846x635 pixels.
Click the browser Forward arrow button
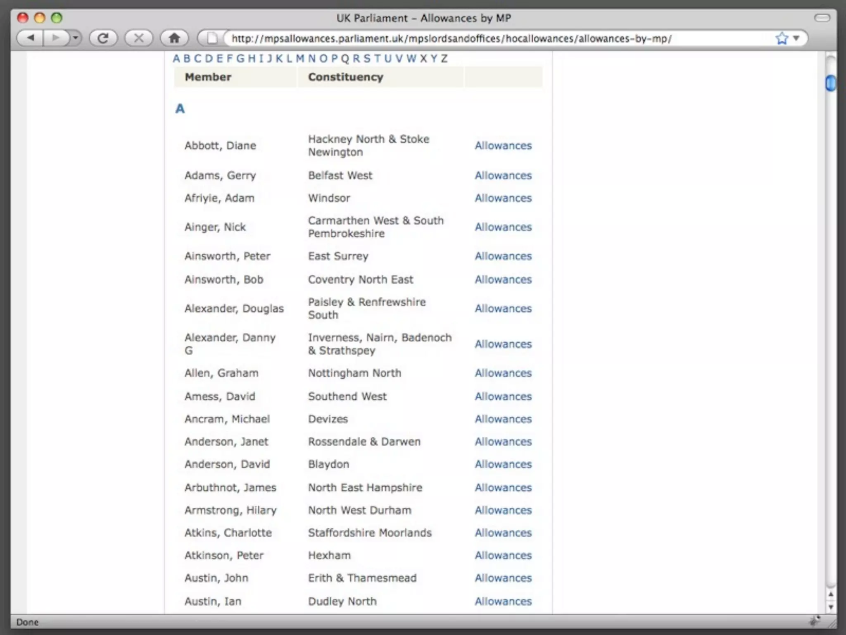coord(55,38)
